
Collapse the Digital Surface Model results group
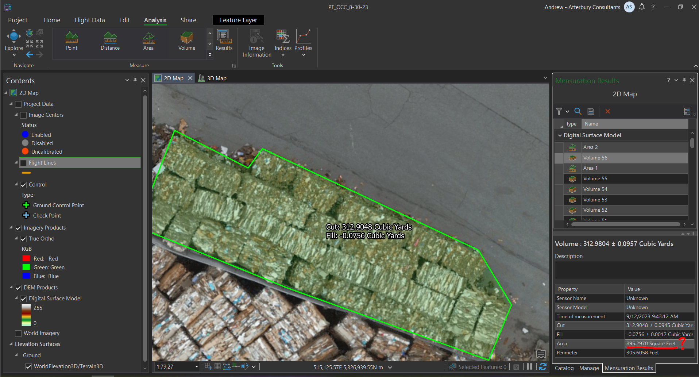click(560, 135)
